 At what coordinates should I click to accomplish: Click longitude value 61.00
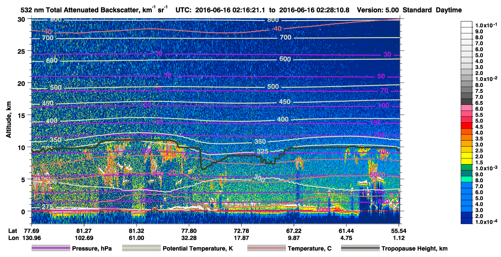click(136, 238)
